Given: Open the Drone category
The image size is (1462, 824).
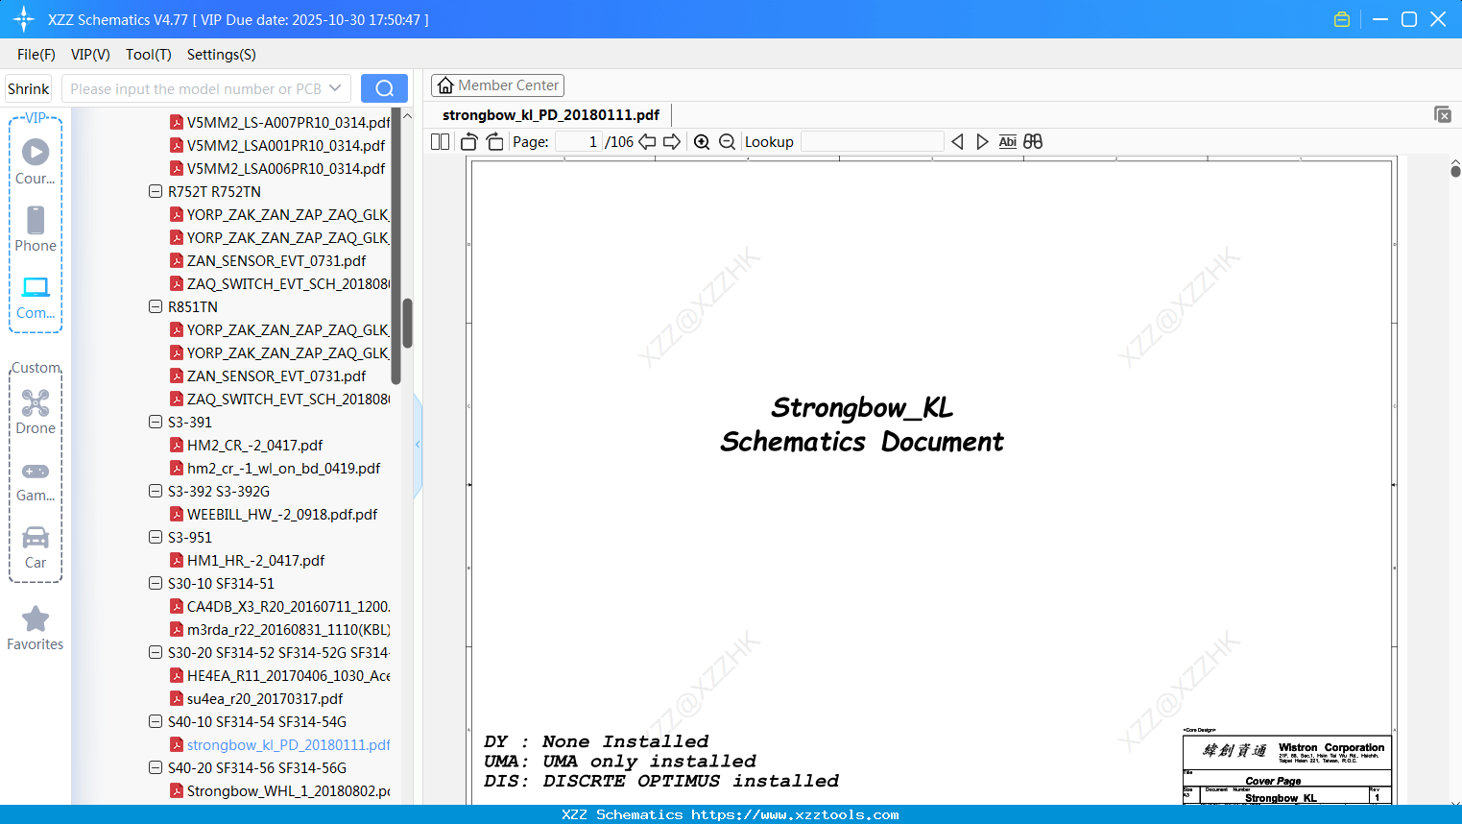Looking at the screenshot, I should click(36, 412).
